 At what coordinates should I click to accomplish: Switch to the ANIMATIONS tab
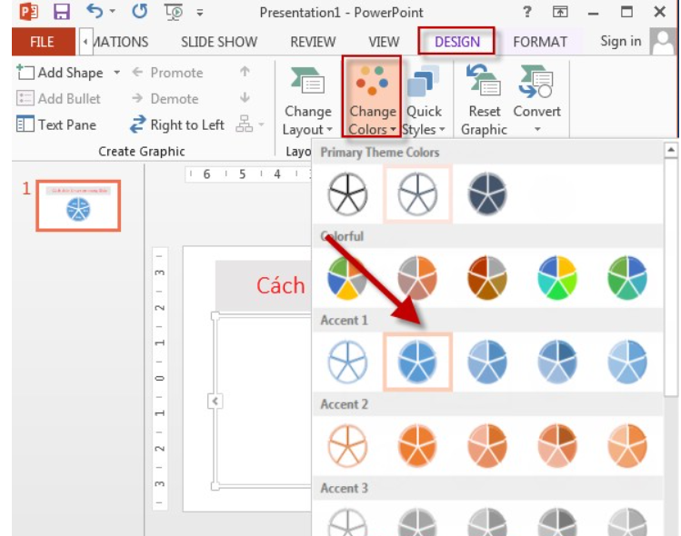pyautogui.click(x=121, y=42)
